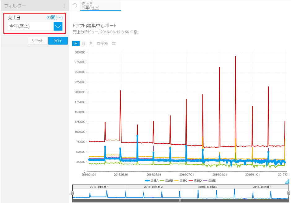Click the undo arrow icon
This screenshot has width=291, height=203.
coord(75,6)
